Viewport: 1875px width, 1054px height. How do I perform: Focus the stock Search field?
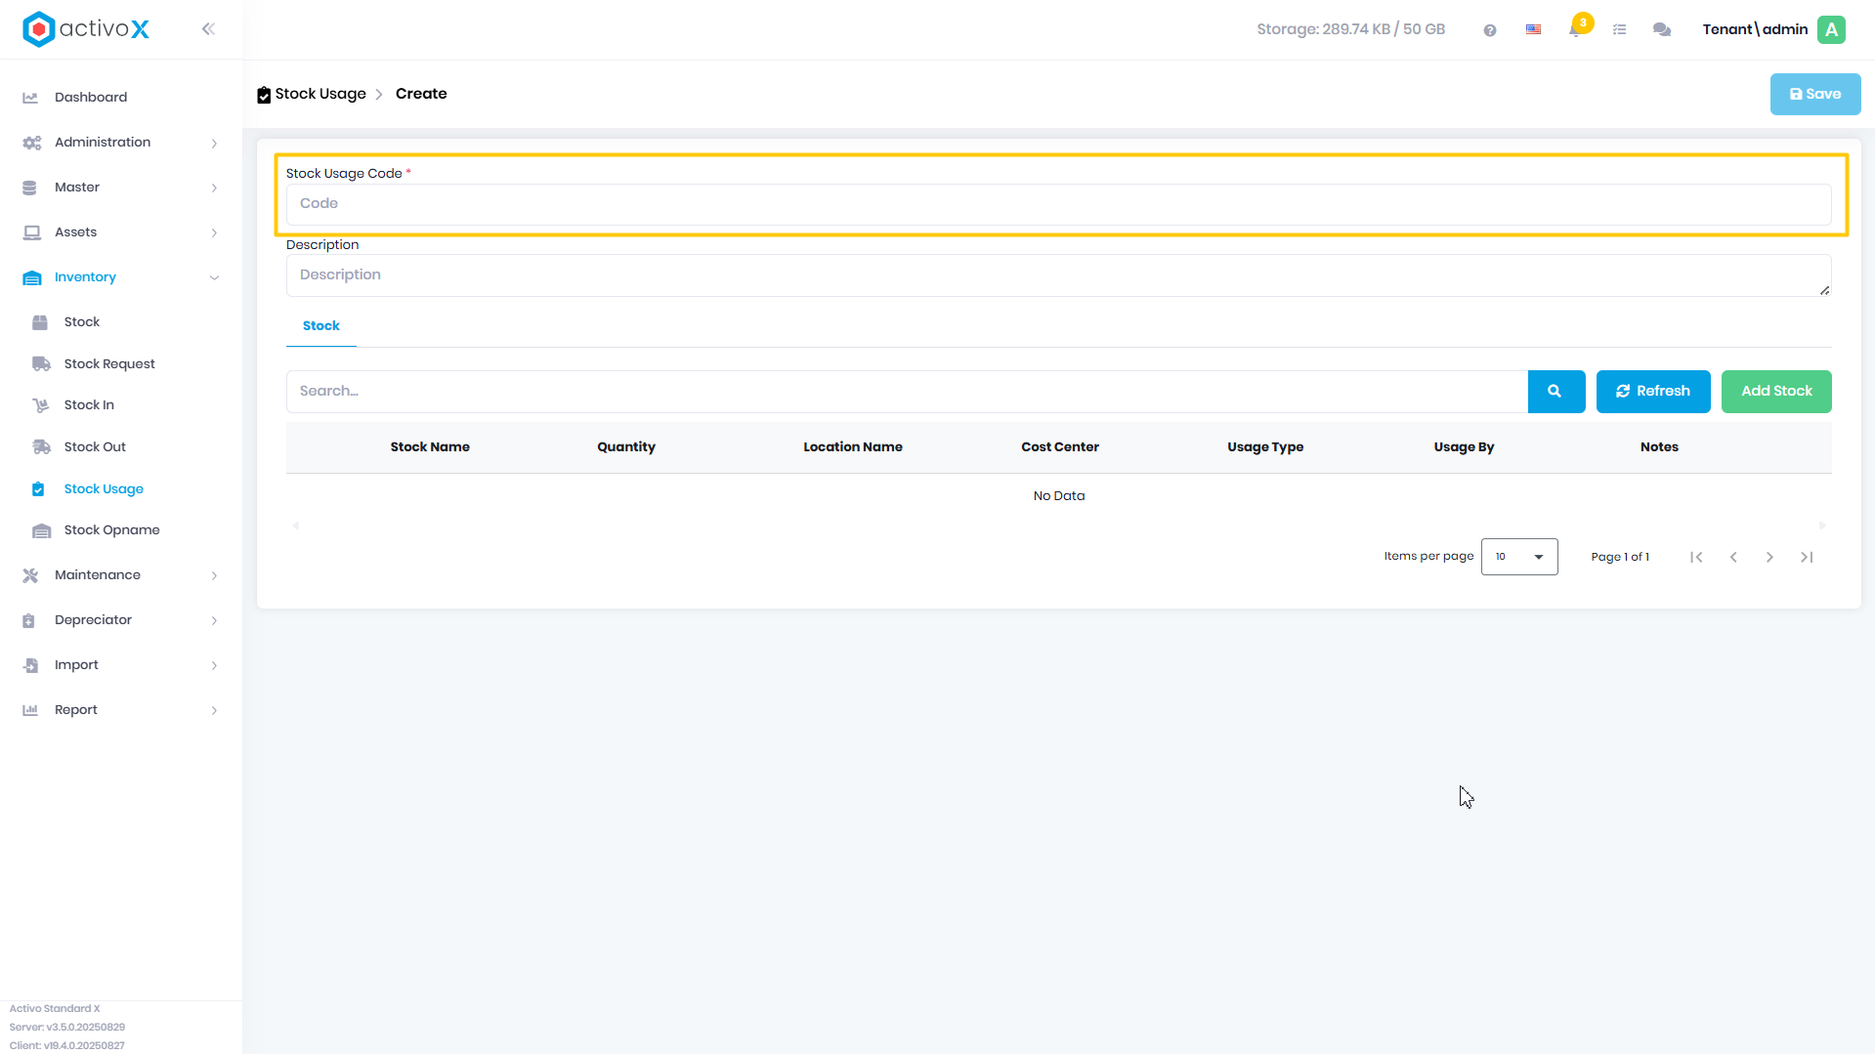coord(907,392)
